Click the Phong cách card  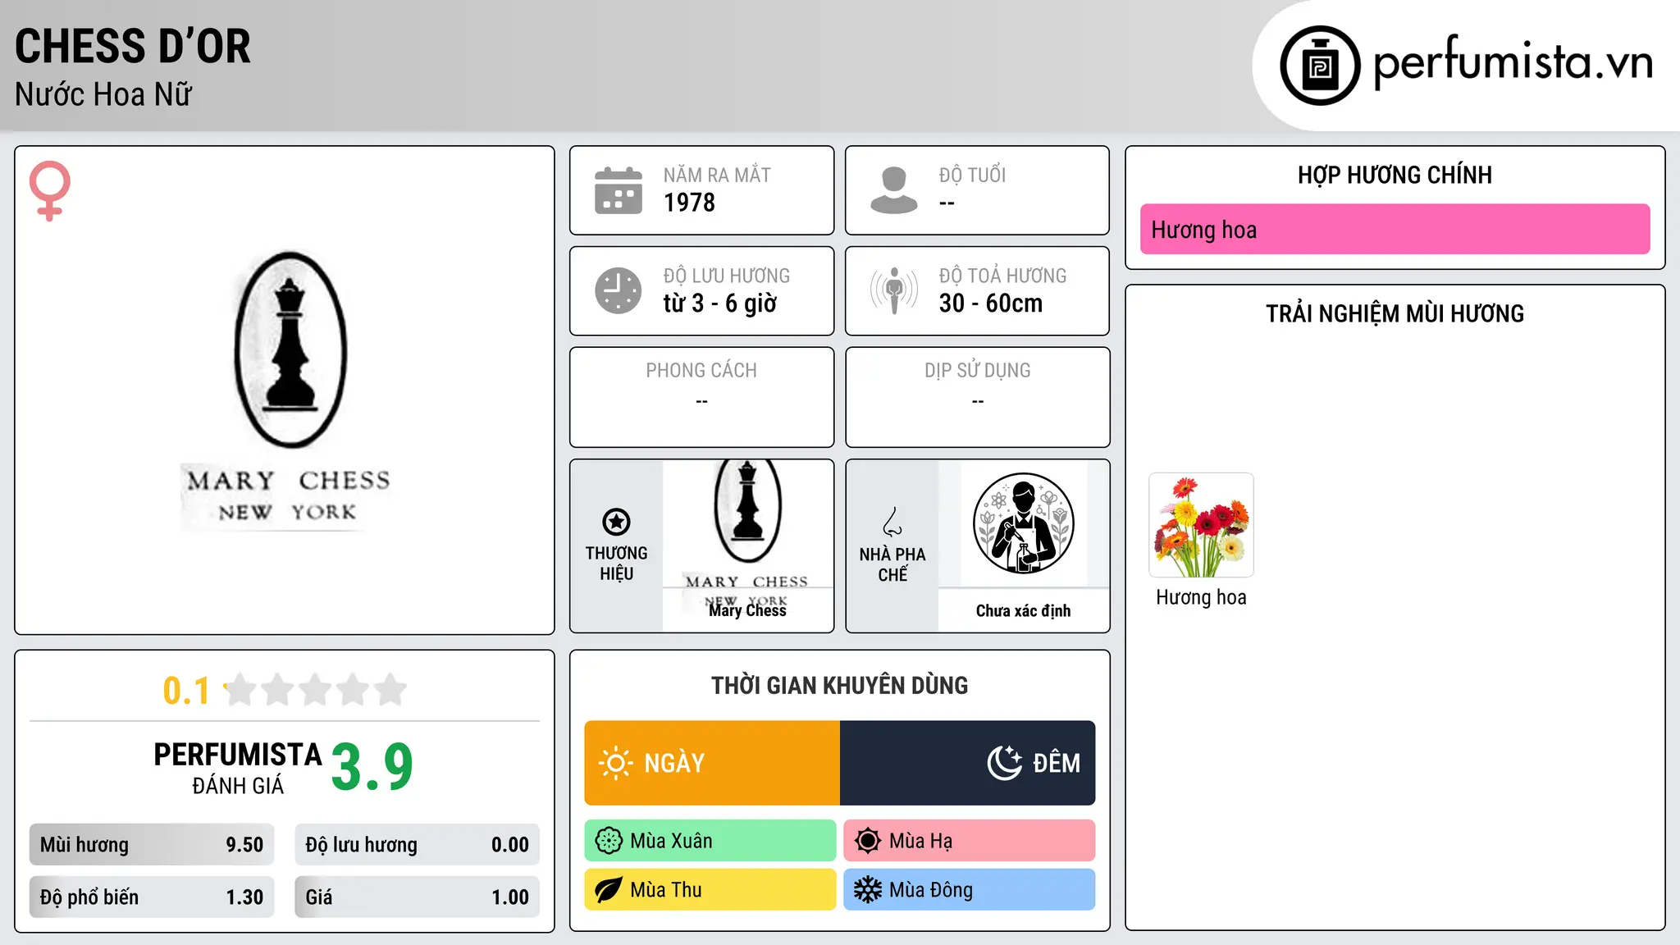pos(701,397)
